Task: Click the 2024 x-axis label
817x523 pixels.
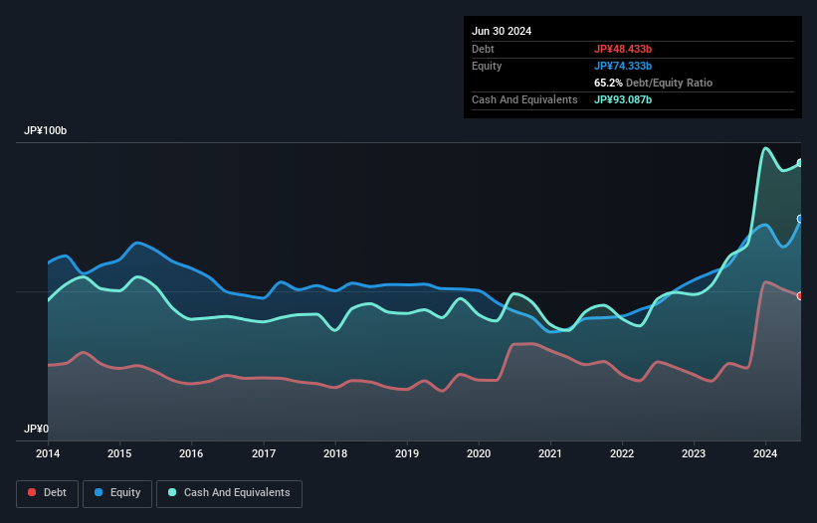Action: 765,453
